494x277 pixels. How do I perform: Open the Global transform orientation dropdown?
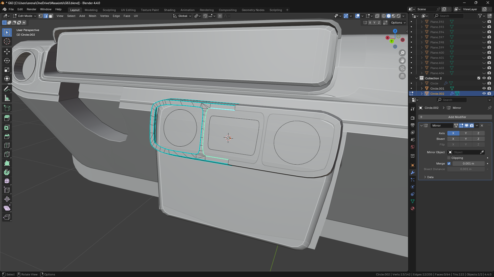(x=182, y=16)
